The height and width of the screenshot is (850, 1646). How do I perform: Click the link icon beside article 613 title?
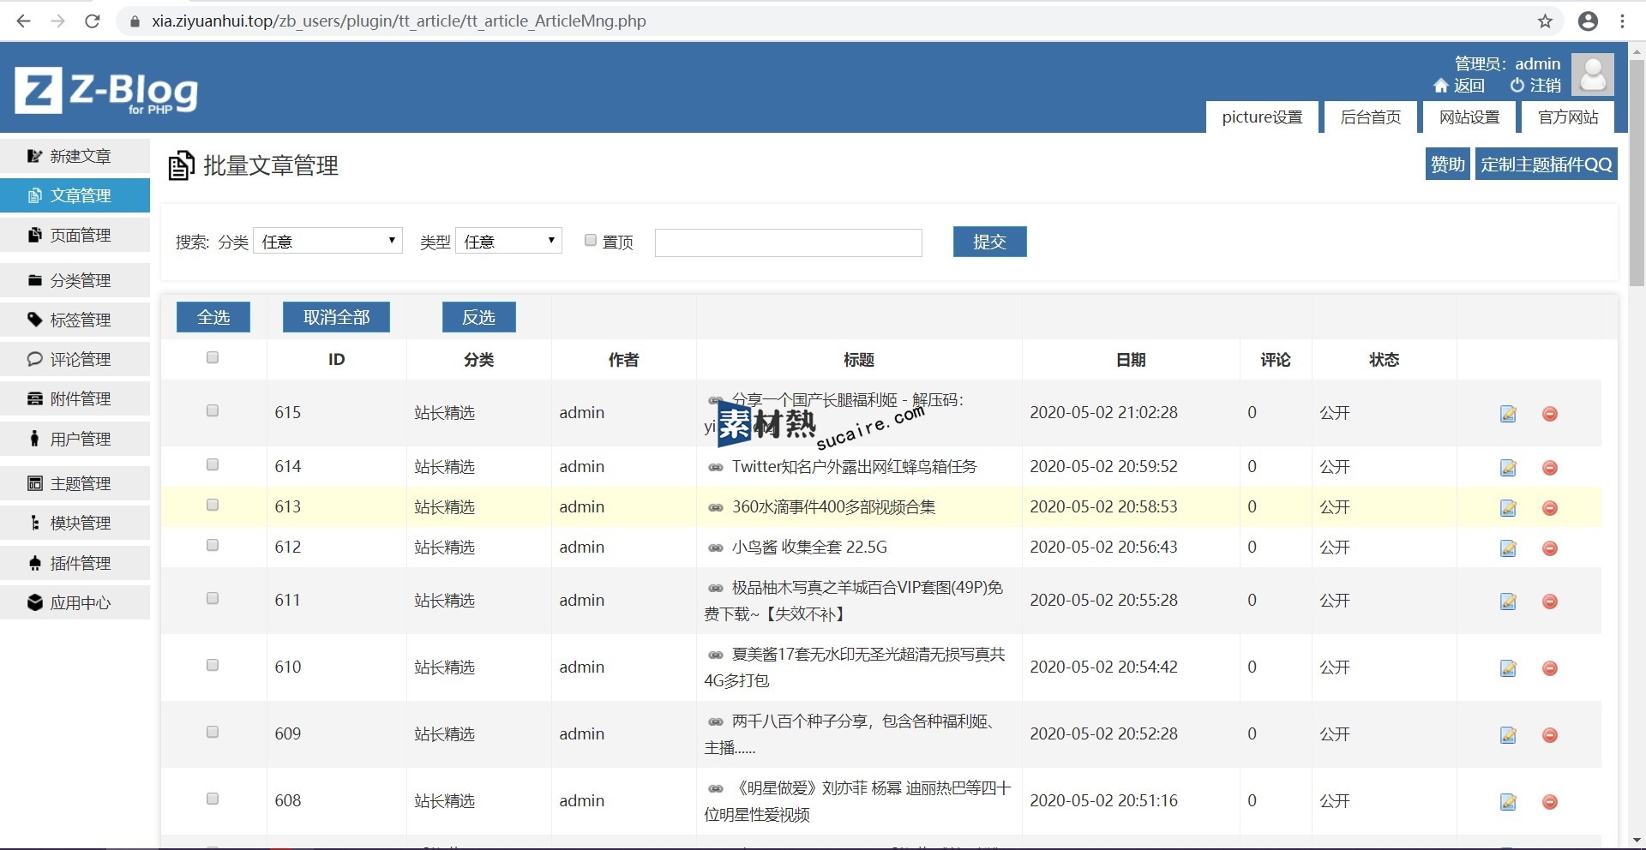click(715, 508)
